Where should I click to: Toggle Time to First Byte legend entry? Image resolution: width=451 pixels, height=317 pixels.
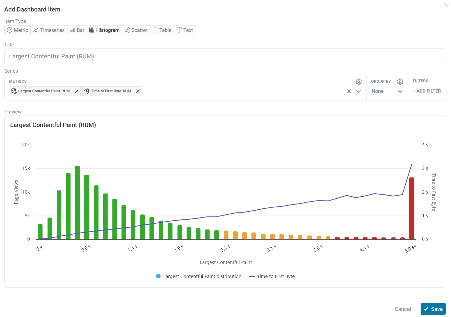click(272, 276)
